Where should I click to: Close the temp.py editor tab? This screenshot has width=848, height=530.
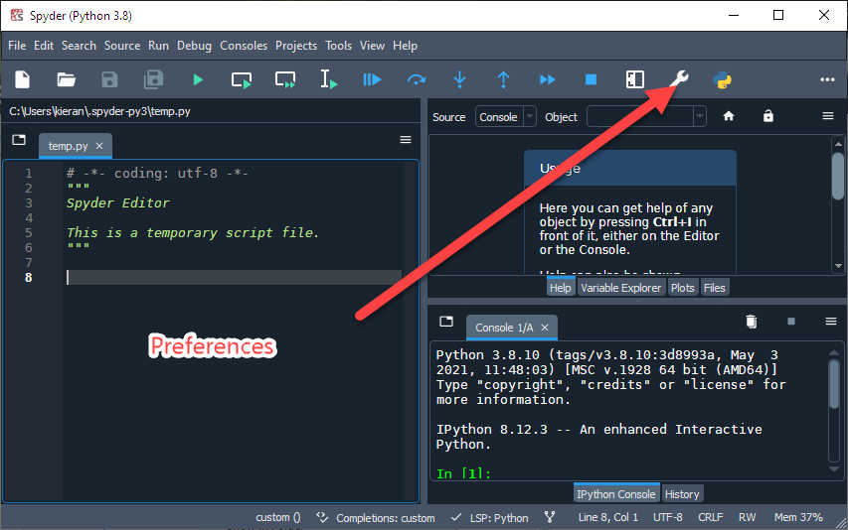[99, 146]
